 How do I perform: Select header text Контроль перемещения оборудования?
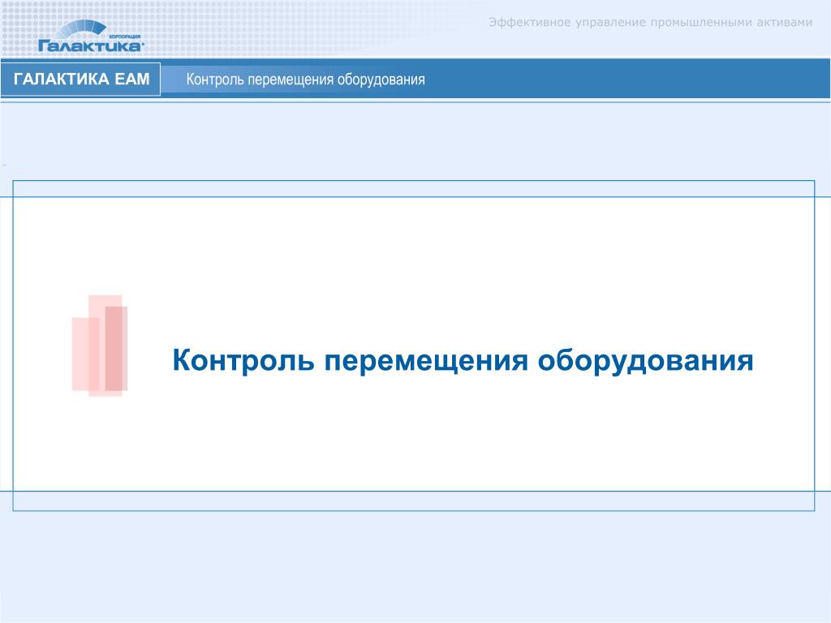tap(305, 79)
